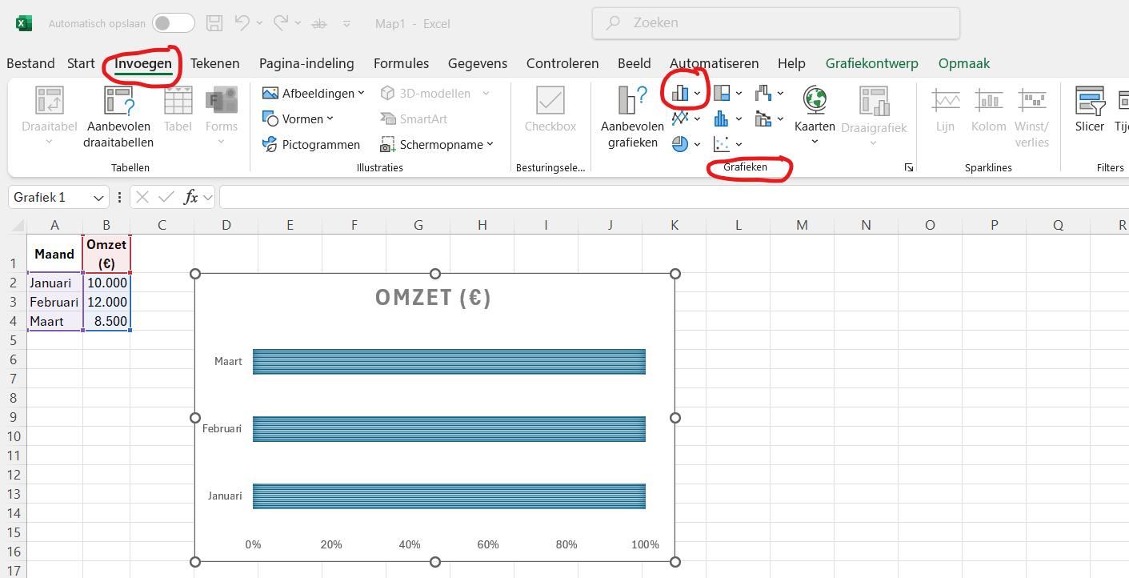
Task: Insert scatter or bubble chart icon
Action: coord(722,144)
